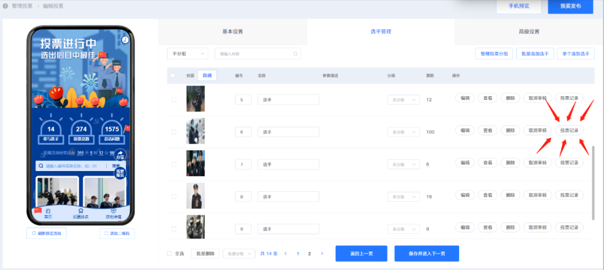Click the 保存并进入下一页 button
This screenshot has width=604, height=270.
click(x=427, y=253)
